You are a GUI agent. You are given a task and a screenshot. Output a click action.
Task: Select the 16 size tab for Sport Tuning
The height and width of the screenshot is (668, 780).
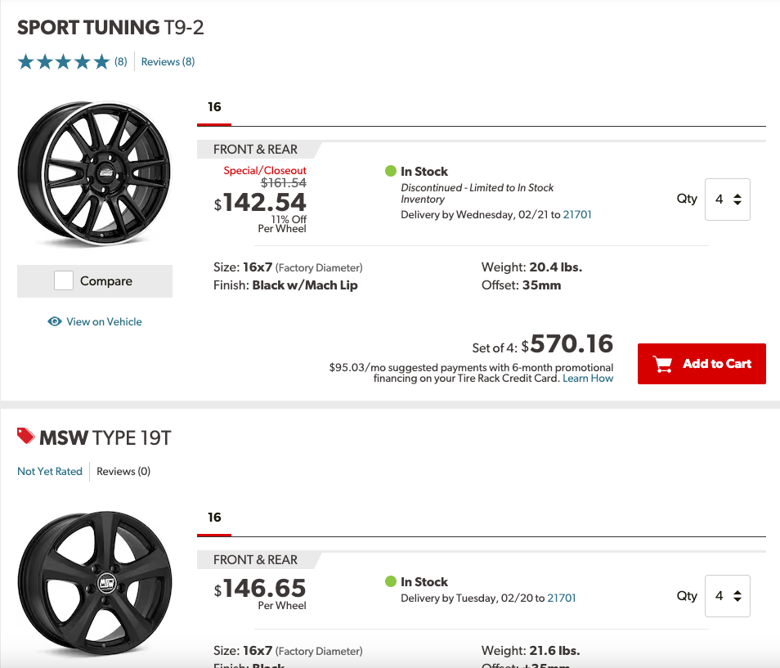pyautogui.click(x=214, y=107)
